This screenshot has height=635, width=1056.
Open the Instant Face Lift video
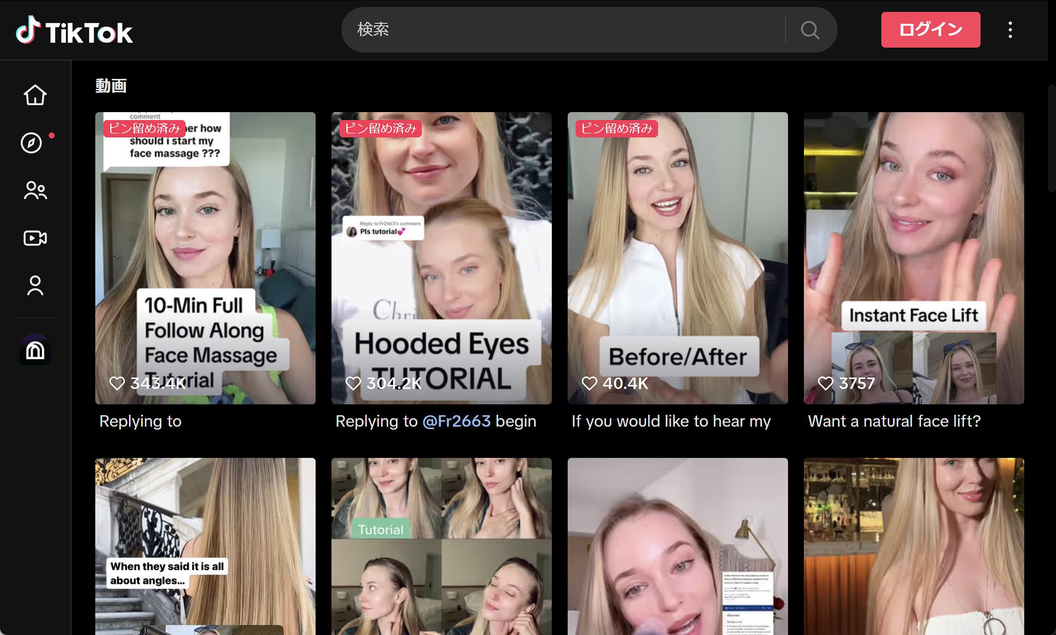pos(914,258)
